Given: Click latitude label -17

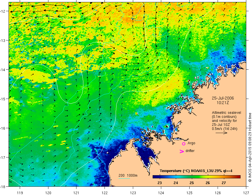Looking at the screenshot, I should [x=3, y=157].
